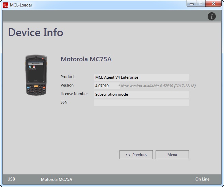Click the Version label
Viewport: 224px width, 187px height.
[67, 85]
